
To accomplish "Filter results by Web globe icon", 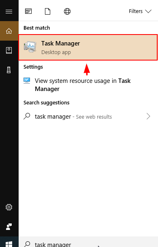I will click(67, 11).
